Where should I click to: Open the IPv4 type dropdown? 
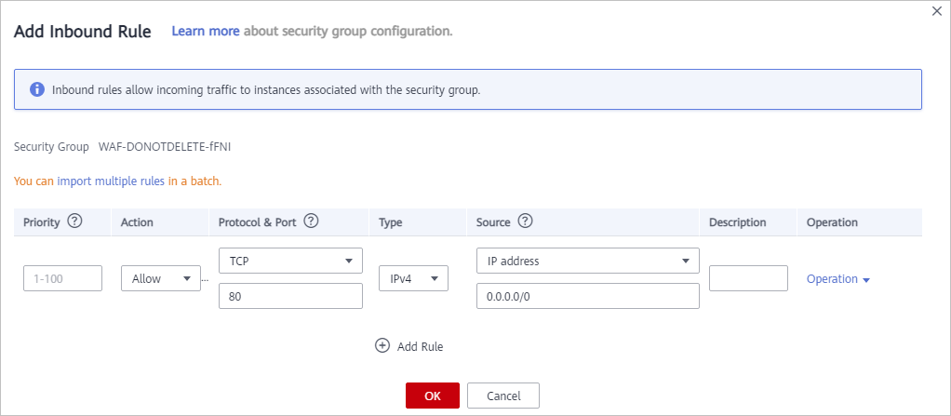point(413,278)
